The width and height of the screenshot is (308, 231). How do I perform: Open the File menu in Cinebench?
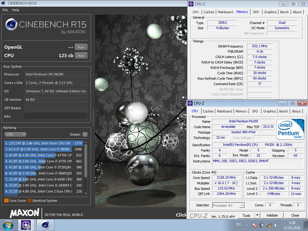click(5, 10)
